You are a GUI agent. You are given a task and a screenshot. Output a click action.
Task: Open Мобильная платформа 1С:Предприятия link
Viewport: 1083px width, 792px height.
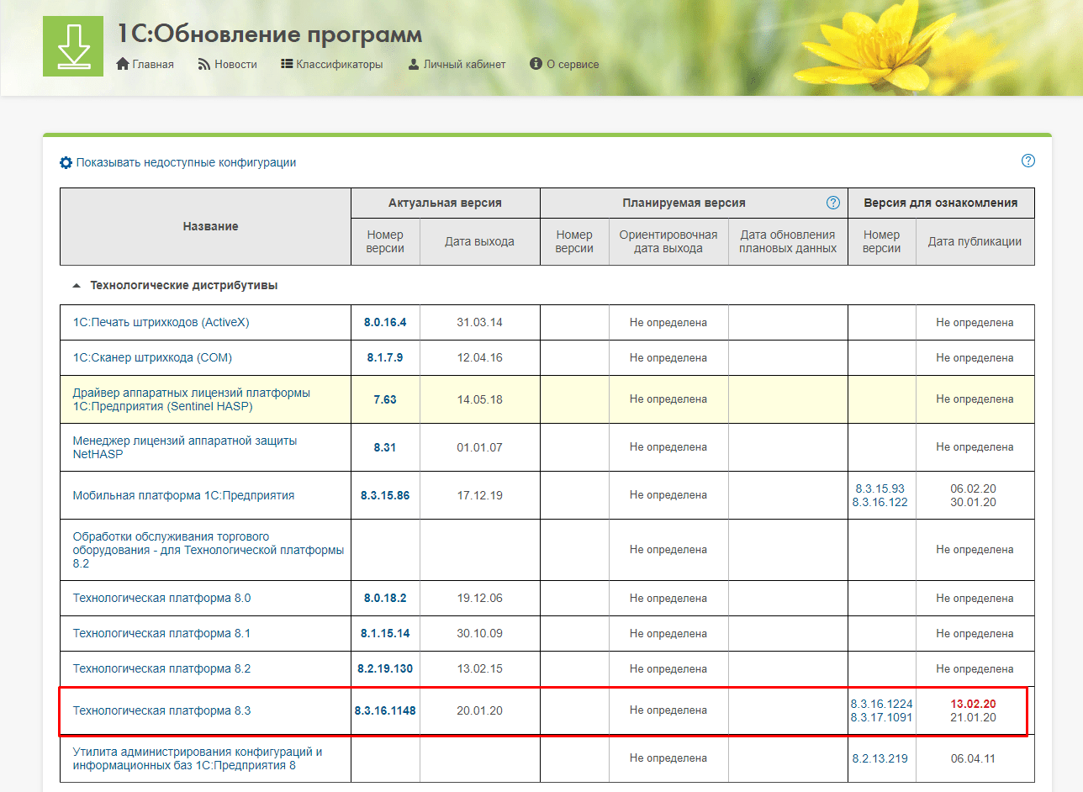coord(183,495)
